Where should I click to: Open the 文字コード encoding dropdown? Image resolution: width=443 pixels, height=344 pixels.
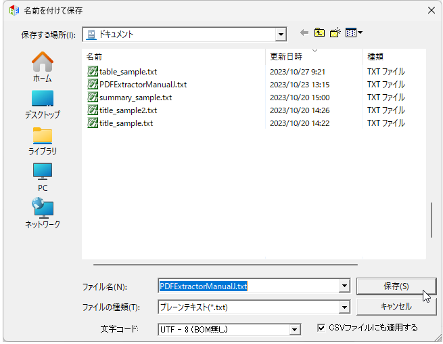(294, 330)
